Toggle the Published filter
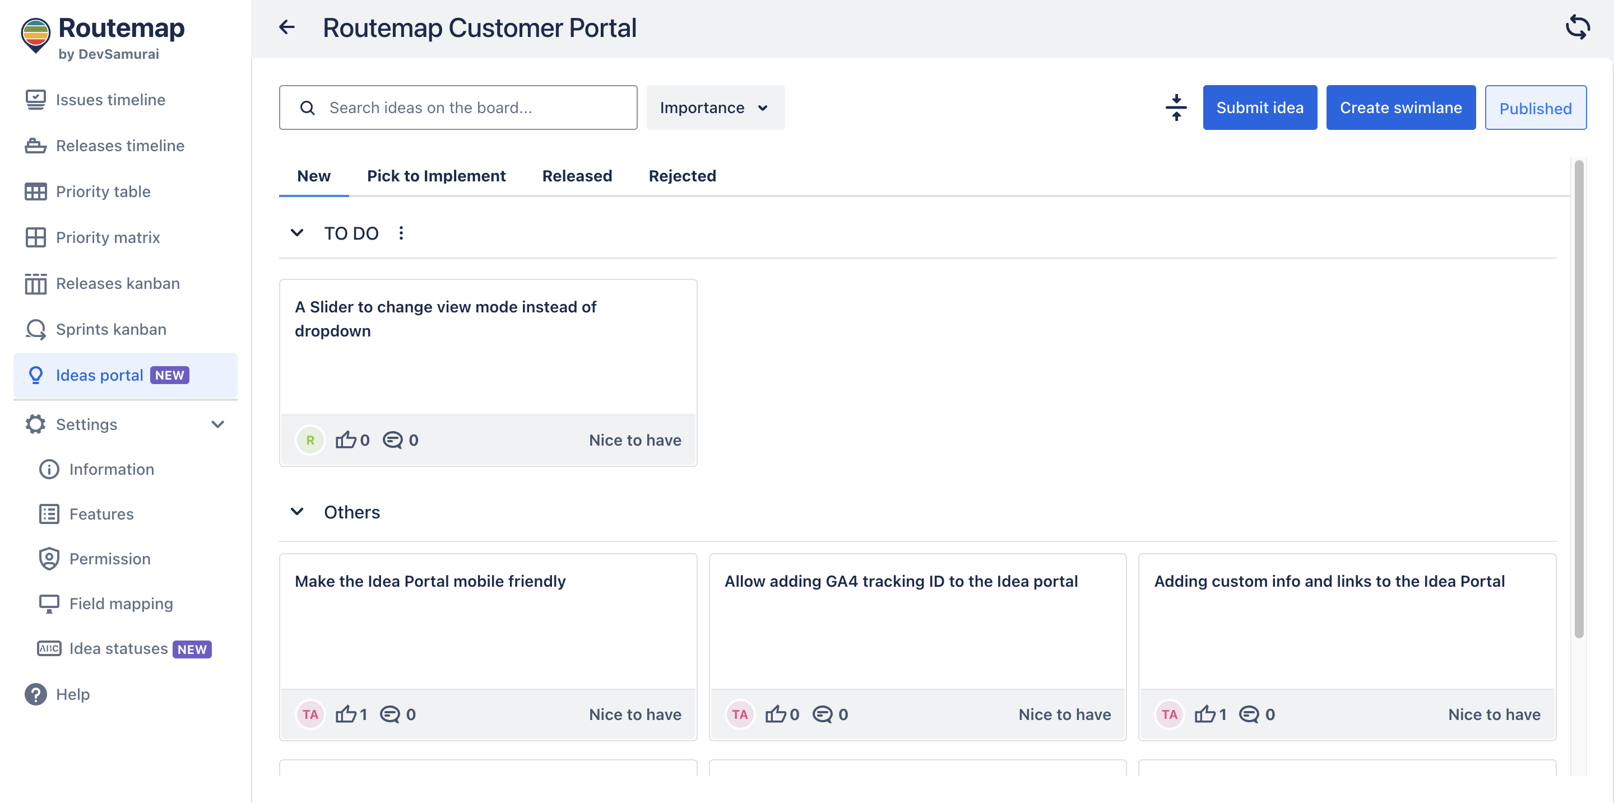Image resolution: width=1614 pixels, height=804 pixels. coord(1535,107)
